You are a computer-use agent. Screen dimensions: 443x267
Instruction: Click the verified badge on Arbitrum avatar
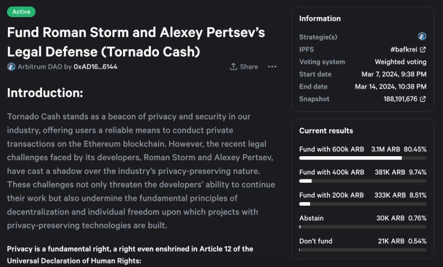pyautogui.click(x=10, y=67)
